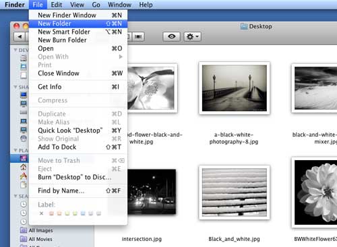The height and width of the screenshot is (247, 337).
Task: Collapse the Search For sidebar section
Action: tap(16, 196)
